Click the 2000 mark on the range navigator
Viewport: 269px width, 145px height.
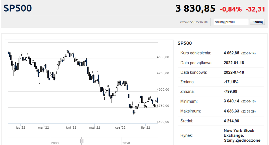55,143
